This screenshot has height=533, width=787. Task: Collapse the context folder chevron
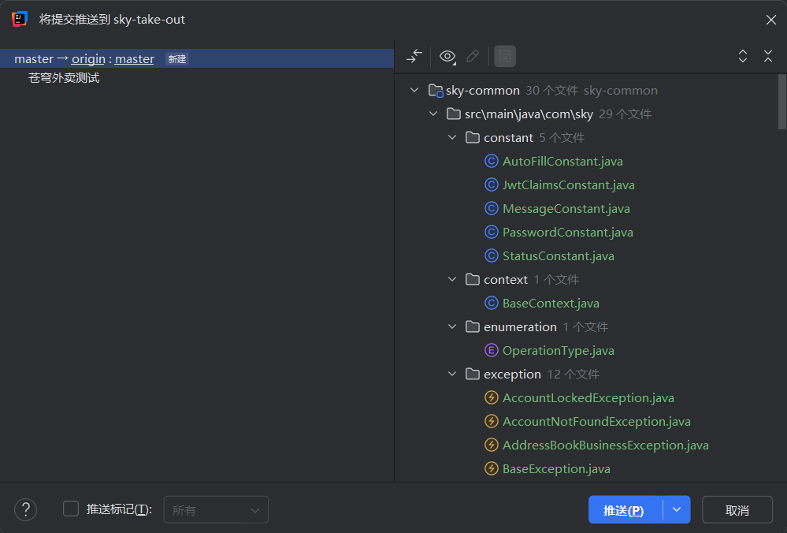click(452, 279)
